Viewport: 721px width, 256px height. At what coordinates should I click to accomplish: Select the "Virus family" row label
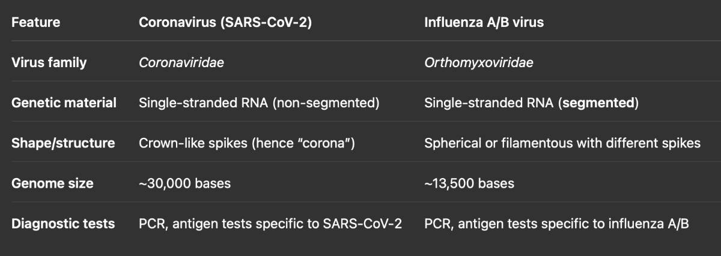(49, 62)
